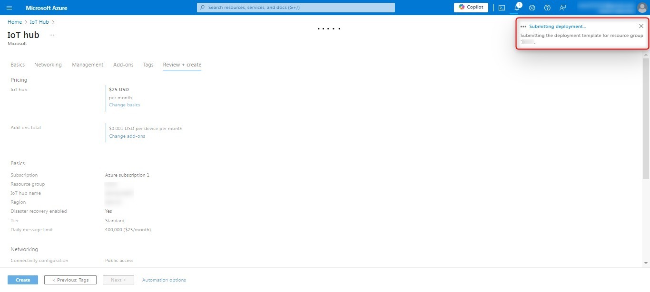This screenshot has height=292, width=650.
Task: Switch to the Tags tab
Action: pos(148,65)
